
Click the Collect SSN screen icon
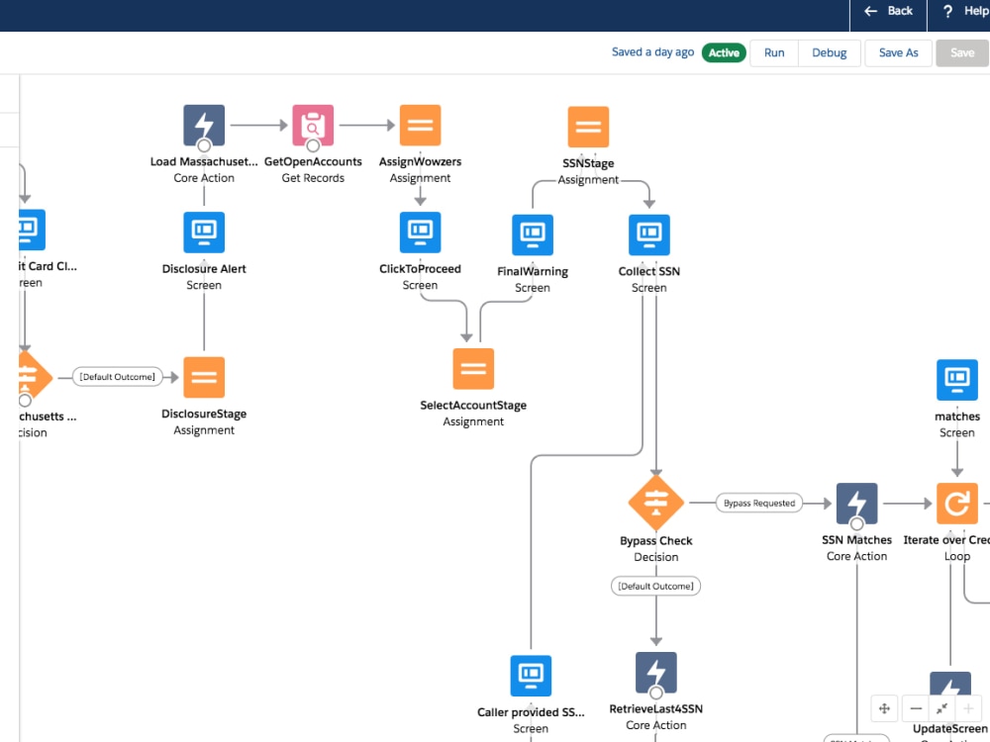[x=648, y=234]
